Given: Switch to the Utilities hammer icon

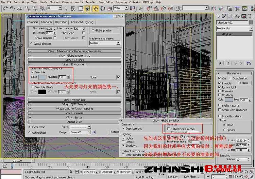Looking at the screenshot, I should tap(250, 16).
